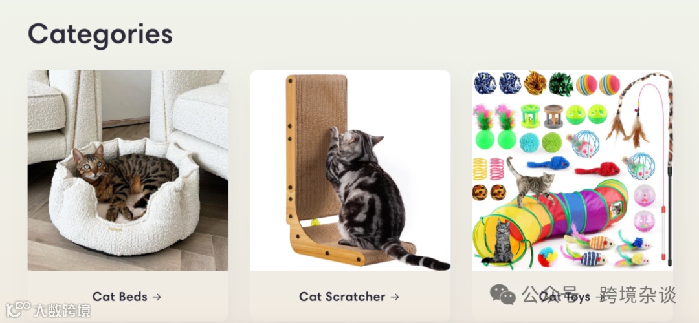
Task: Click the arrow icon beside Cat Scratcher
Action: point(395,297)
